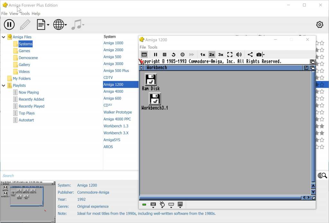Pause playback in main Amiga Forever toolbar
This screenshot has width=329, height=223.
point(9,24)
